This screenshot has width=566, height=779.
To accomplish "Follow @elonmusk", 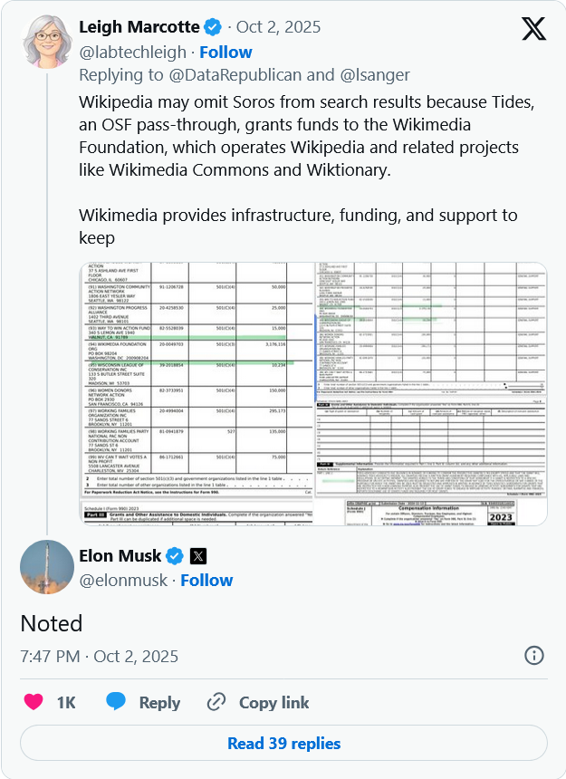I will pos(206,580).
